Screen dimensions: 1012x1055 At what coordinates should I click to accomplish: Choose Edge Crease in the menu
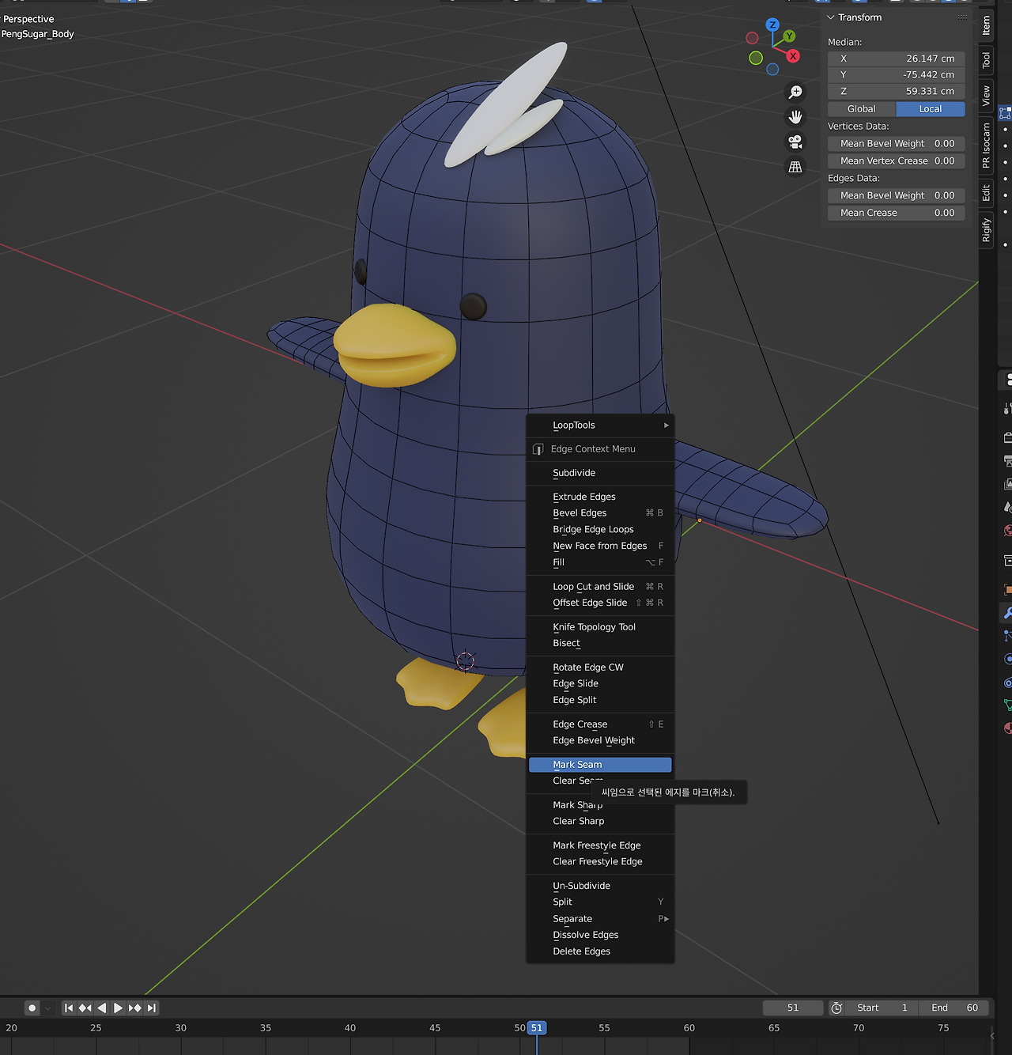pyautogui.click(x=601, y=724)
